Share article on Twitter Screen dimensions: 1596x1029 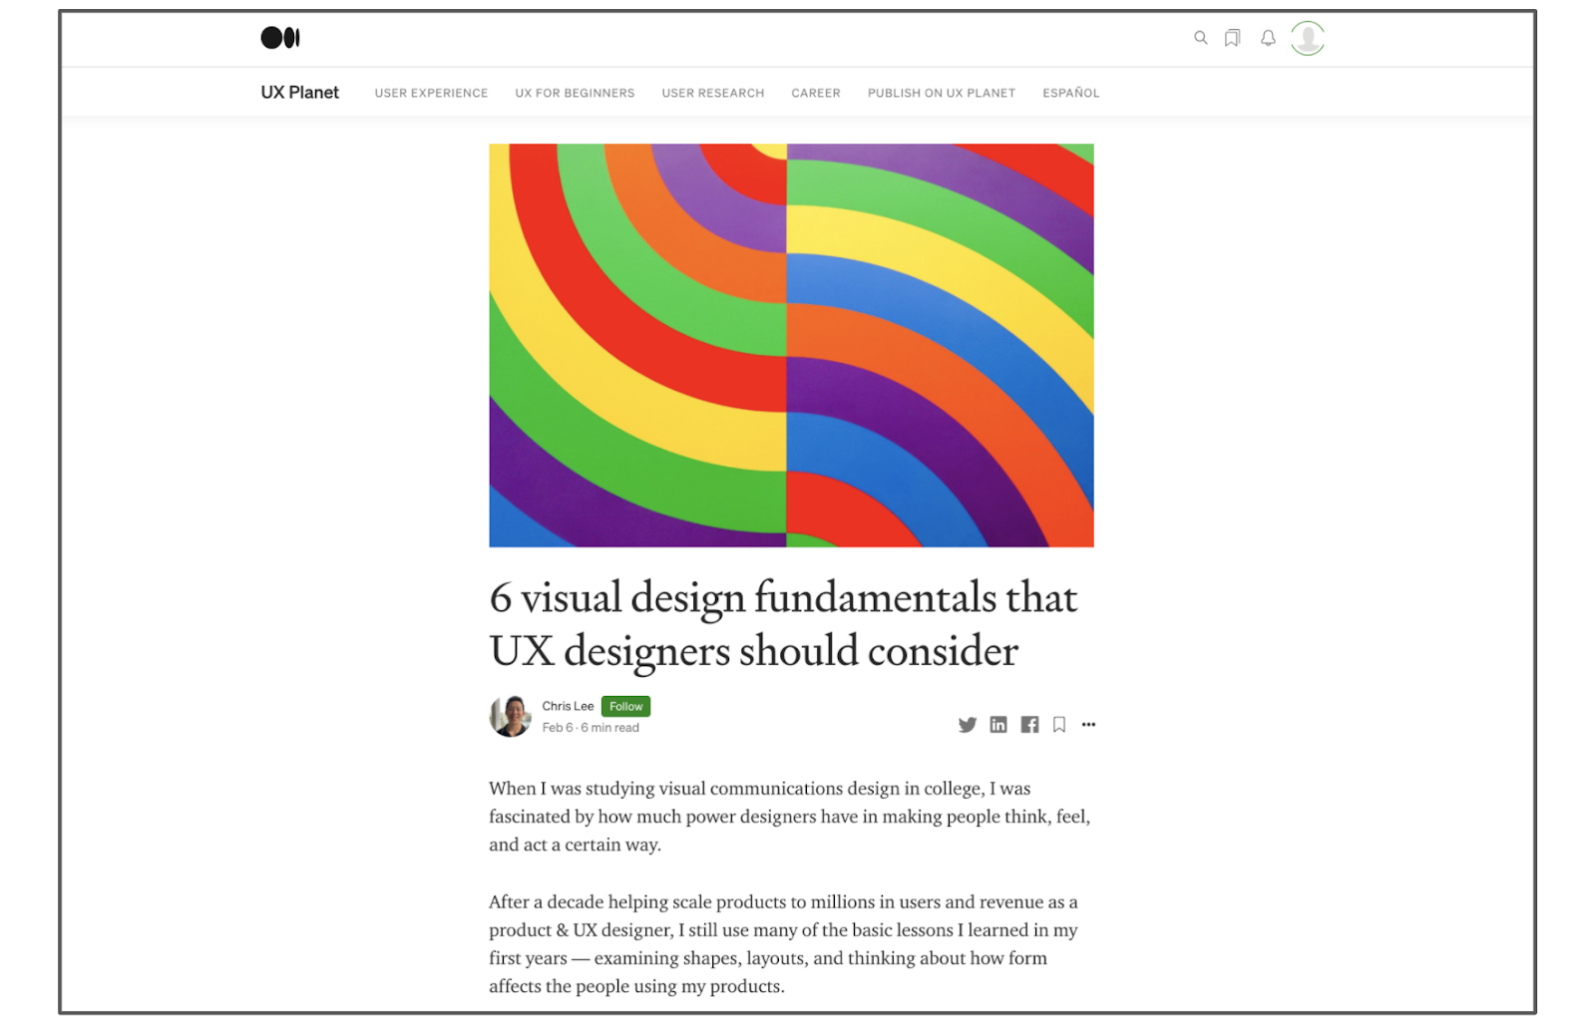point(967,725)
